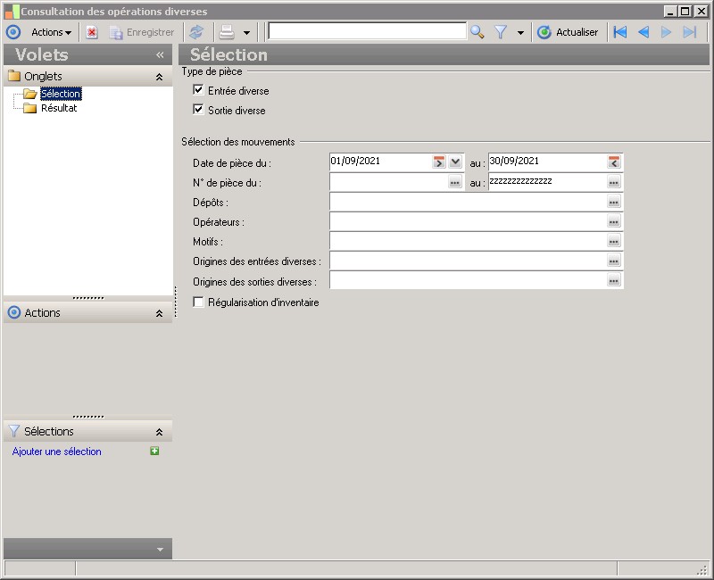Click the toolbar search text field
Viewport: 714px width, 580px height.
[367, 31]
